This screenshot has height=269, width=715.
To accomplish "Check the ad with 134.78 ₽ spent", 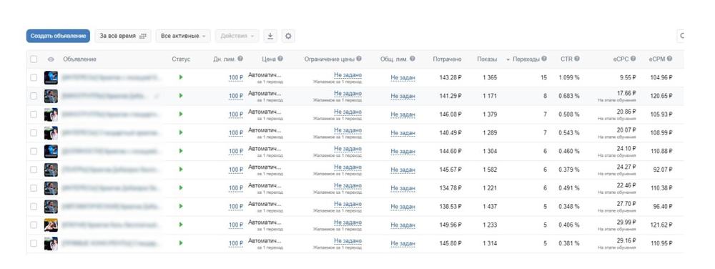I will pos(34,188).
